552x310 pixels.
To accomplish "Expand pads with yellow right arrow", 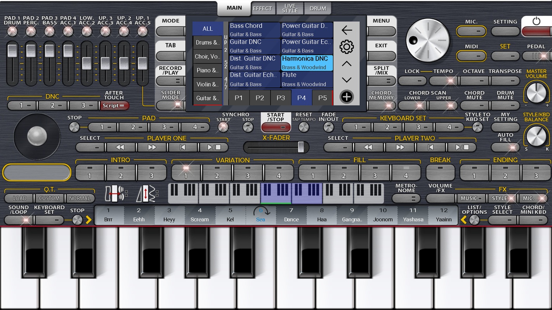I will tap(89, 220).
